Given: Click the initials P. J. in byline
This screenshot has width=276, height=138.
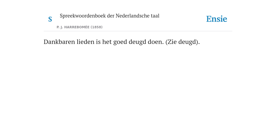Looking at the screenshot, I should [x=60, y=27].
